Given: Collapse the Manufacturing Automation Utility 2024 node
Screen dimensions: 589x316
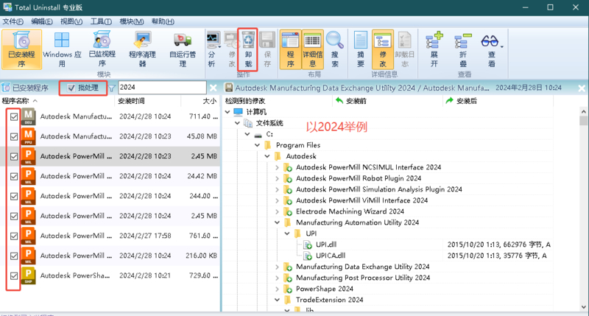Looking at the screenshot, I should click(278, 222).
